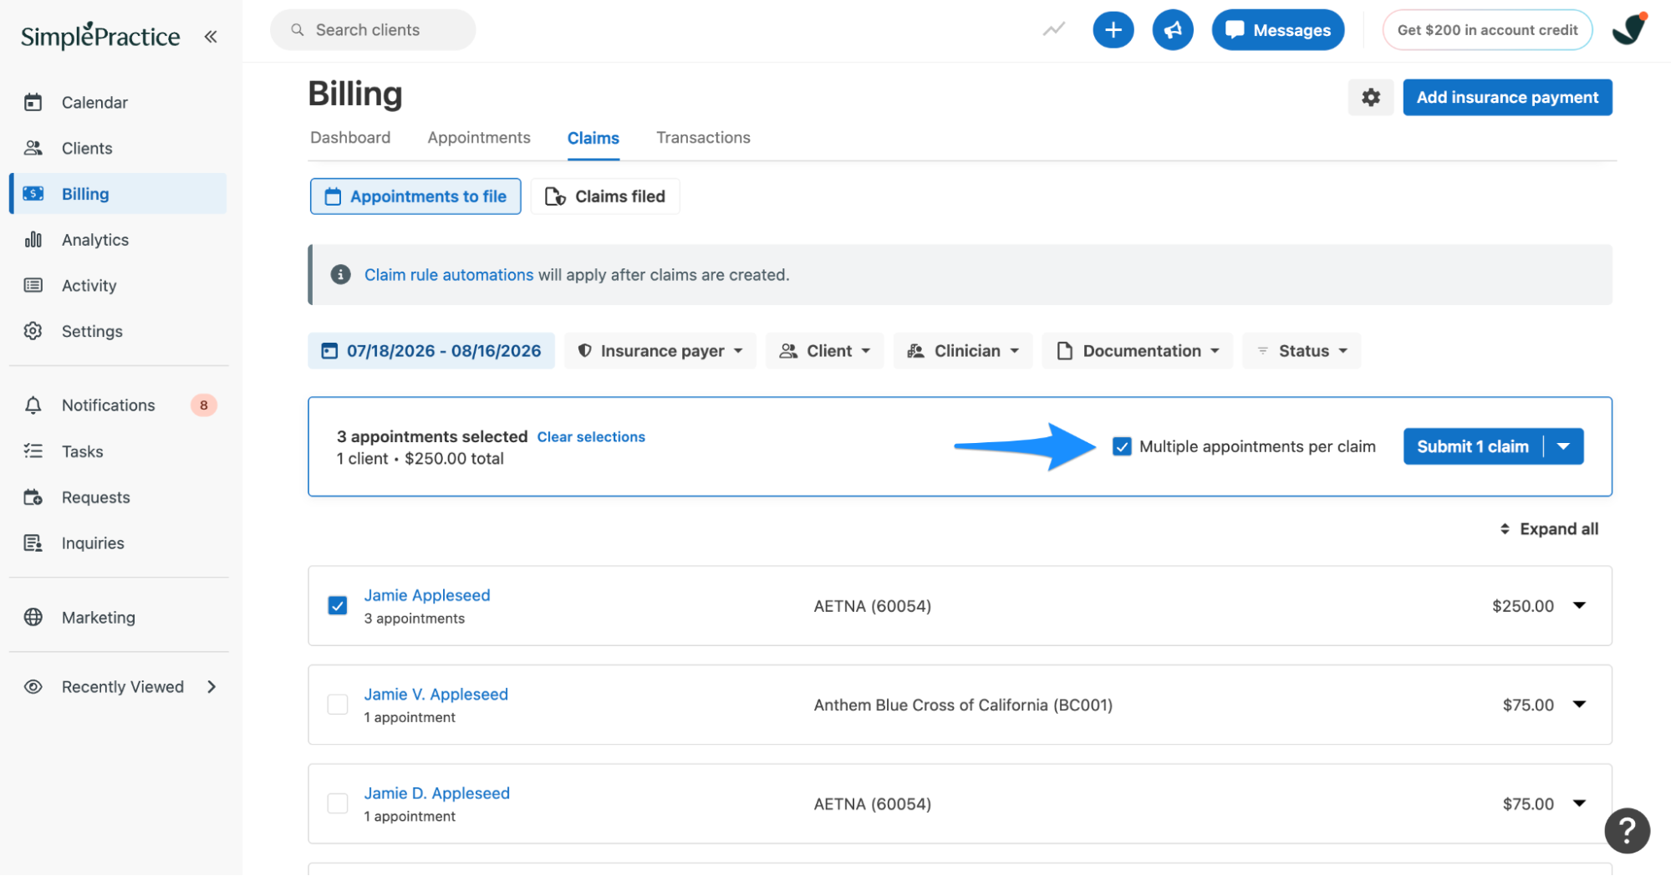Open the Submit claim dropdown arrow
Screen dimensions: 1671x876
(1564, 446)
